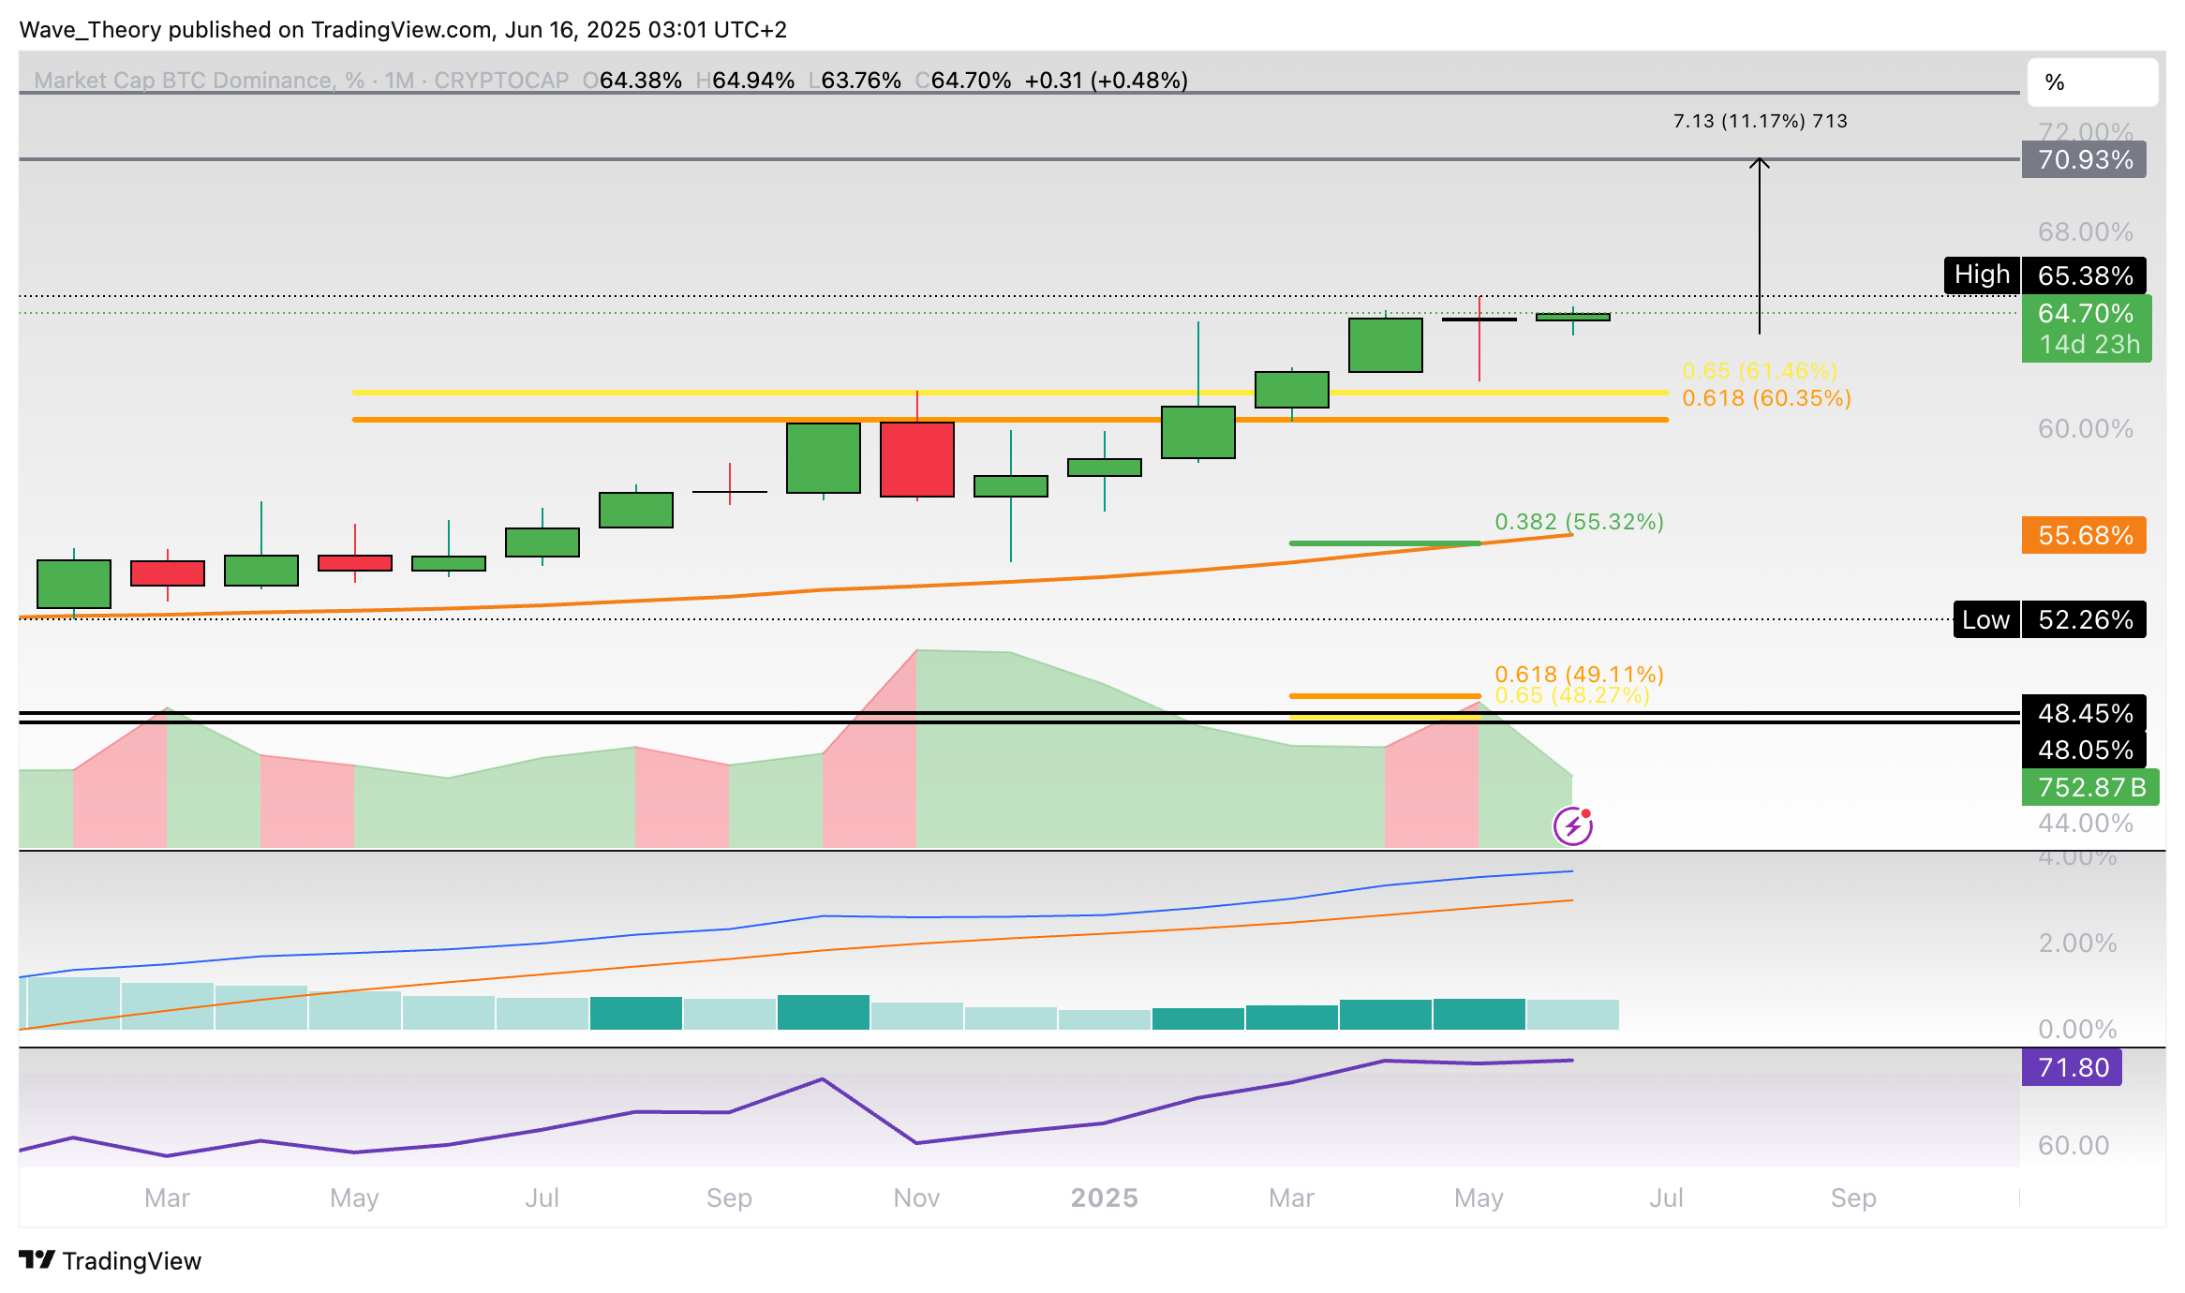Image resolution: width=2185 pixels, height=1293 pixels.
Task: Click the Wave_Theory published header text
Action: click(x=403, y=30)
